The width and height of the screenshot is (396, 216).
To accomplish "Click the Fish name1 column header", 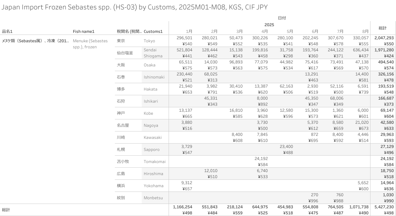I will click(x=84, y=32).
